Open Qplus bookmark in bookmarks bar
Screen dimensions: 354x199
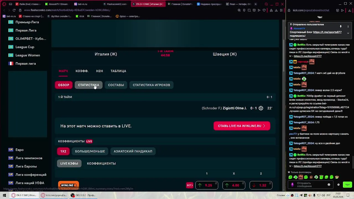(128, 16)
